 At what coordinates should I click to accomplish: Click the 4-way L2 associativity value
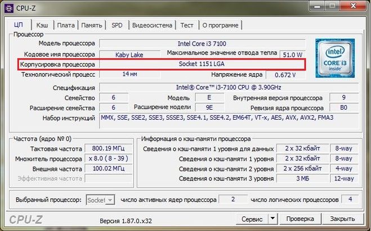point(344,169)
